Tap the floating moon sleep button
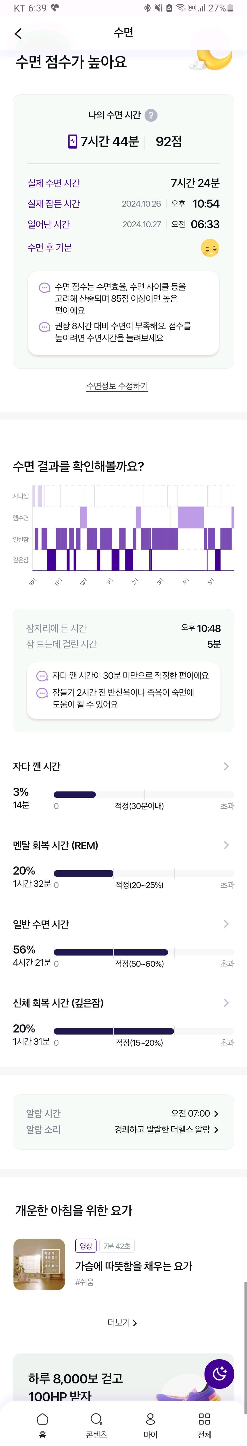Image resolution: width=247 pixels, height=1446 pixels. click(x=219, y=1373)
